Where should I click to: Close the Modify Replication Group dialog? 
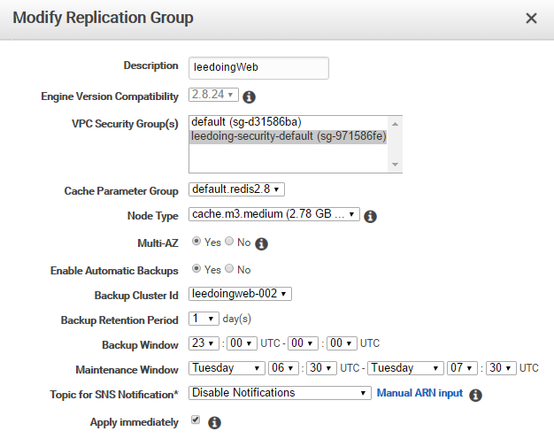(x=531, y=19)
